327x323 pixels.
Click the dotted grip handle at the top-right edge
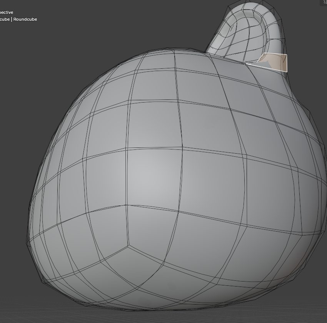click(325, 2)
